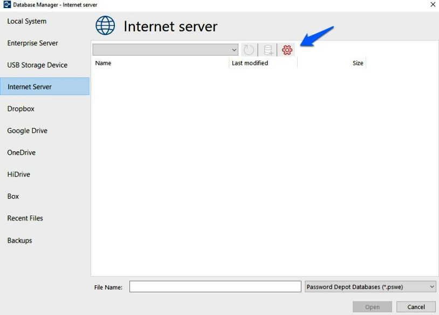439x315 pixels.
Task: Select the Internet Server sidebar item
Action: pos(45,86)
